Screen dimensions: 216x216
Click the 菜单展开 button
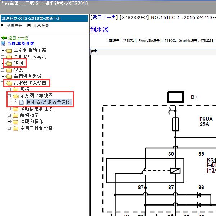pos(14,26)
